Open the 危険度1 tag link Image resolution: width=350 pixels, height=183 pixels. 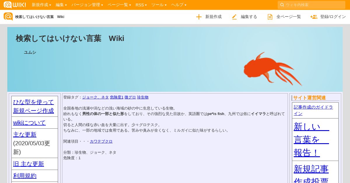pyautogui.click(x=117, y=97)
